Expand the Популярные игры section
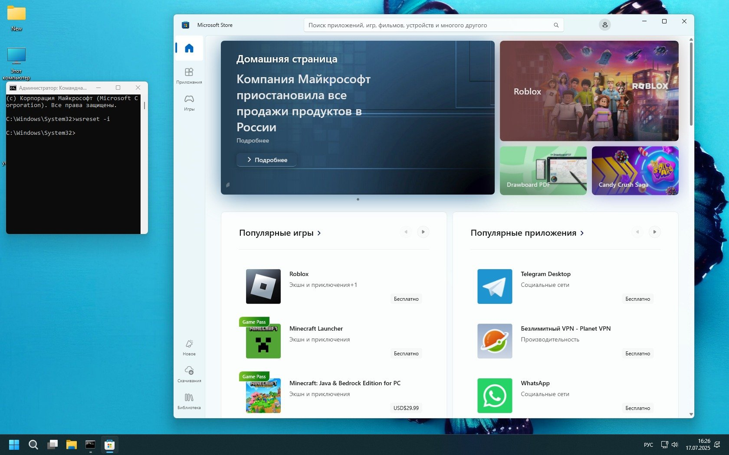Viewport: 729px width, 455px height. tap(280, 233)
